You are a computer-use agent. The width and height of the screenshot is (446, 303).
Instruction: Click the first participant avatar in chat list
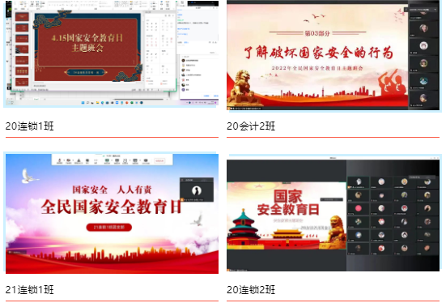point(184,61)
